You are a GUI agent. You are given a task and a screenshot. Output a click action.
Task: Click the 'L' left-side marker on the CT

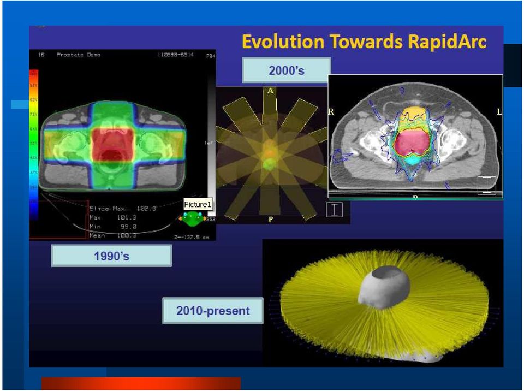499,112
